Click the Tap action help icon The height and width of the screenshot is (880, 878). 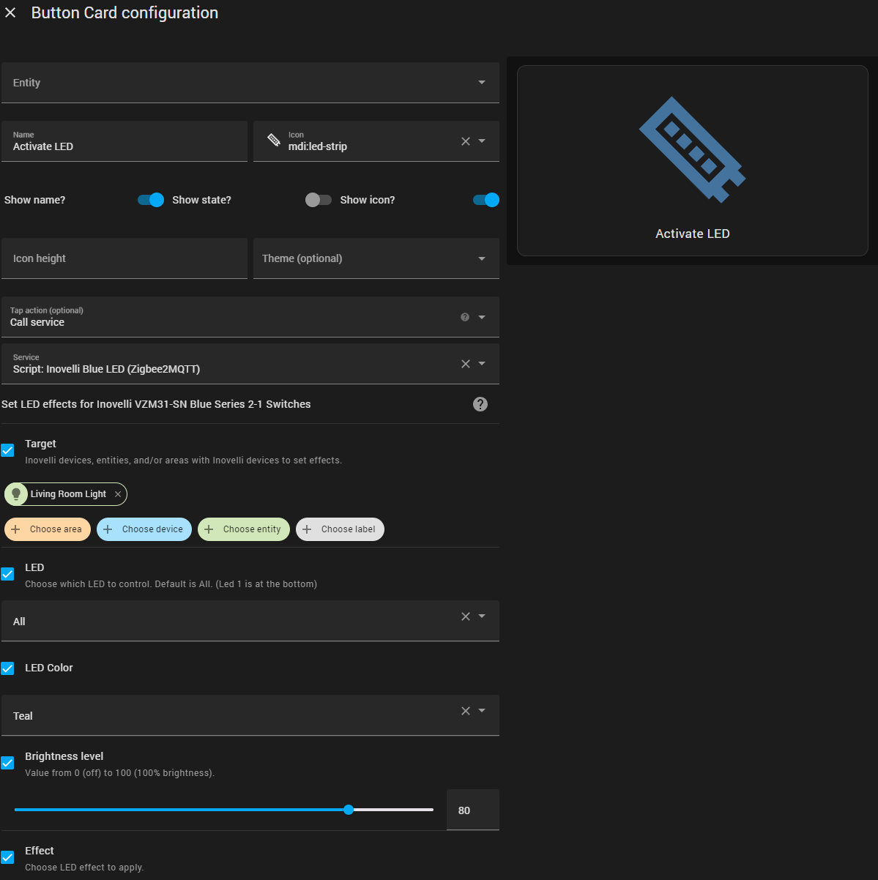coord(465,317)
